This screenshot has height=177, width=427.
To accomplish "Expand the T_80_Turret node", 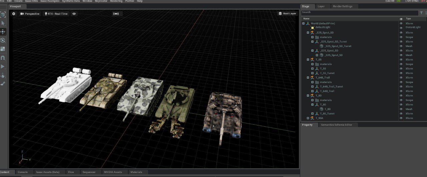I will [x=313, y=114].
